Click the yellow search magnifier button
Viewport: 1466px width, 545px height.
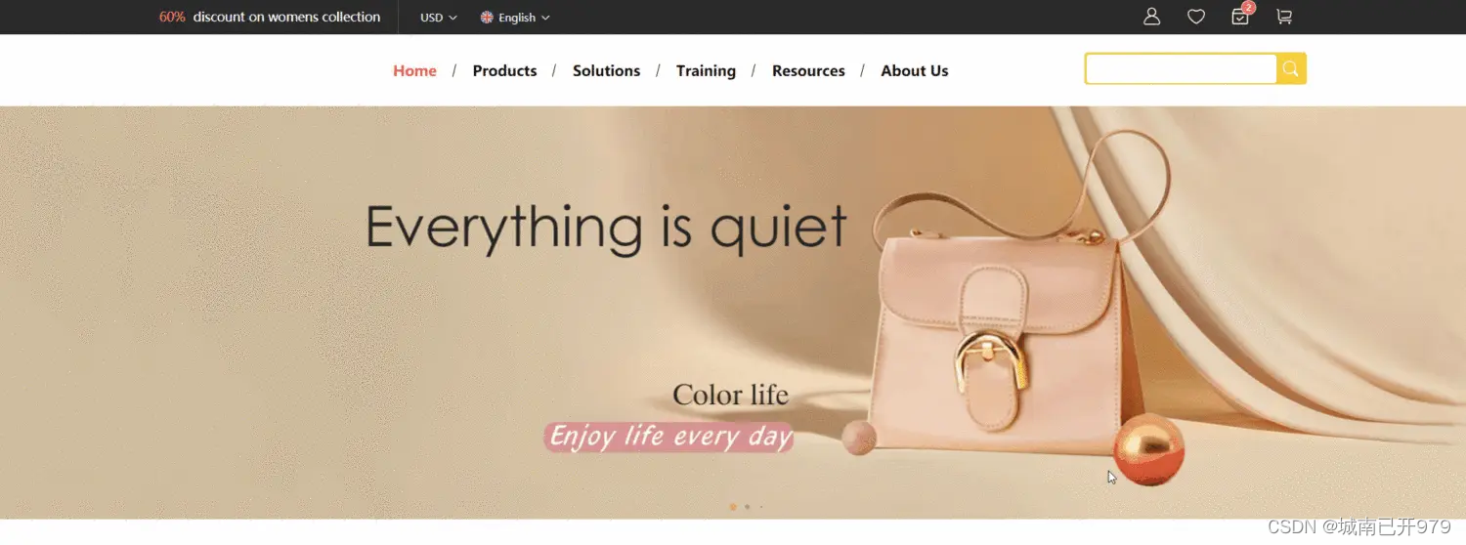1291,68
